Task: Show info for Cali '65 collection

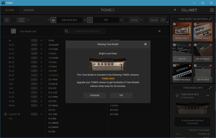Action: (174, 45)
